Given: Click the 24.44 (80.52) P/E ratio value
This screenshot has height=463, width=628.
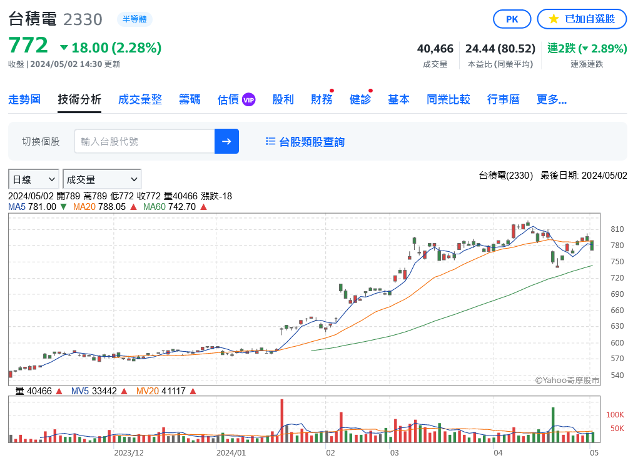Looking at the screenshot, I should (500, 48).
